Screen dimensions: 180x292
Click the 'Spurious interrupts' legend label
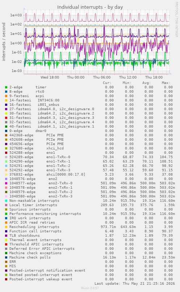point(30,209)
